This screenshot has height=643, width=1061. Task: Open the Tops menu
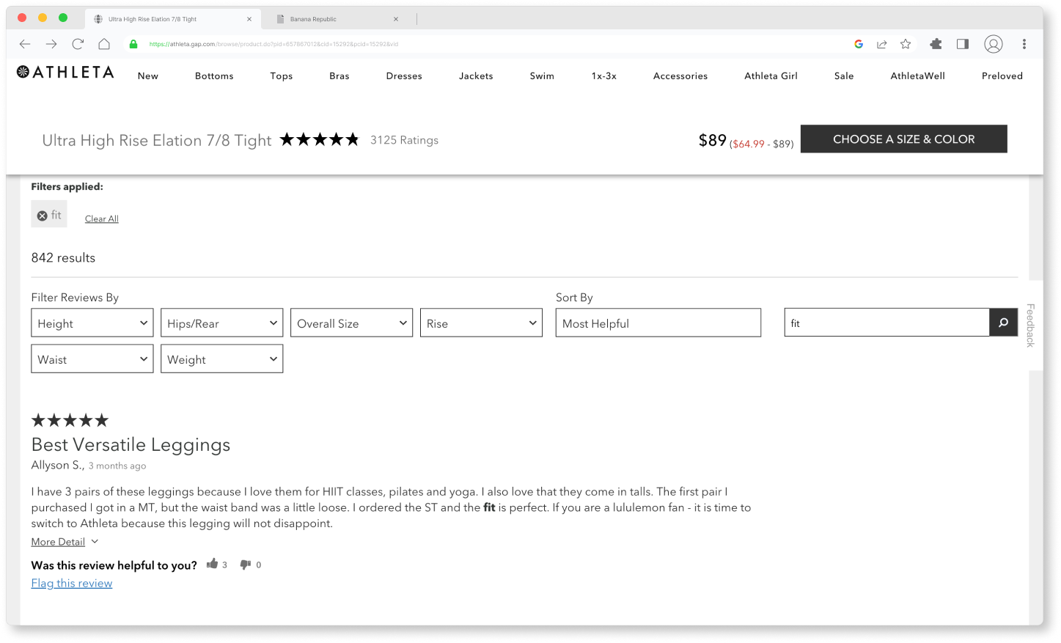coord(282,76)
